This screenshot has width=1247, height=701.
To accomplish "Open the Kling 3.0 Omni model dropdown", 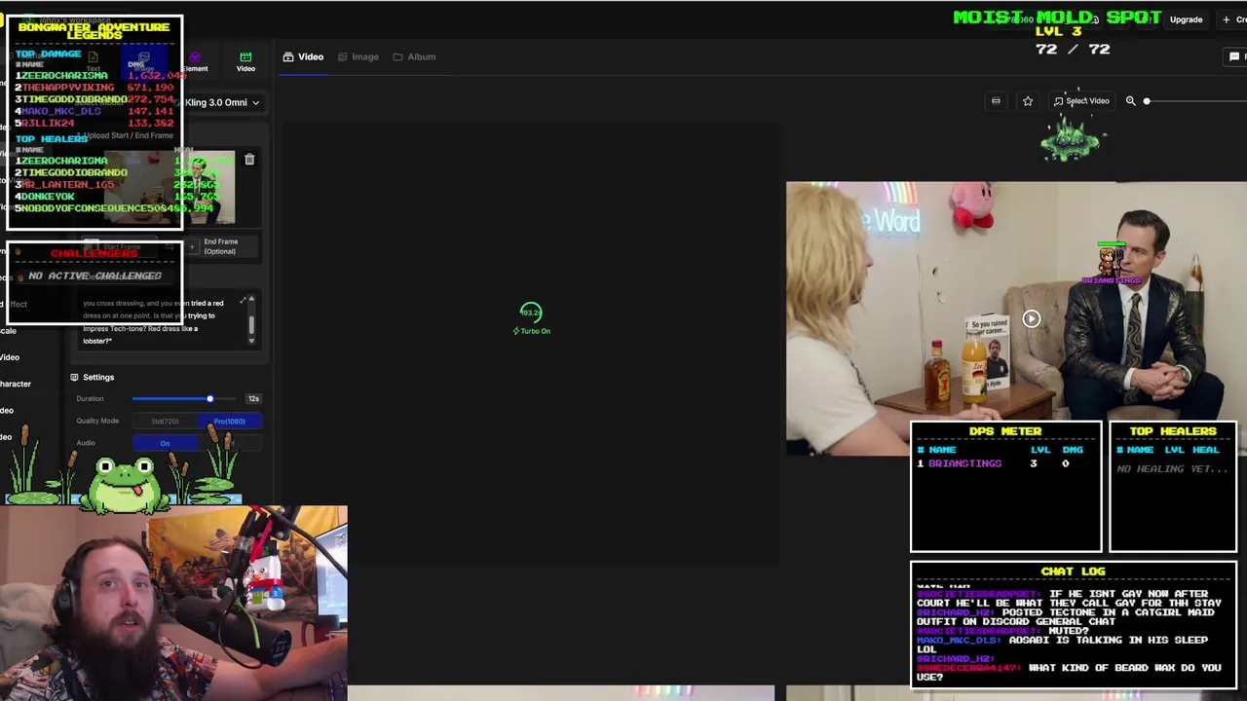I will [222, 102].
